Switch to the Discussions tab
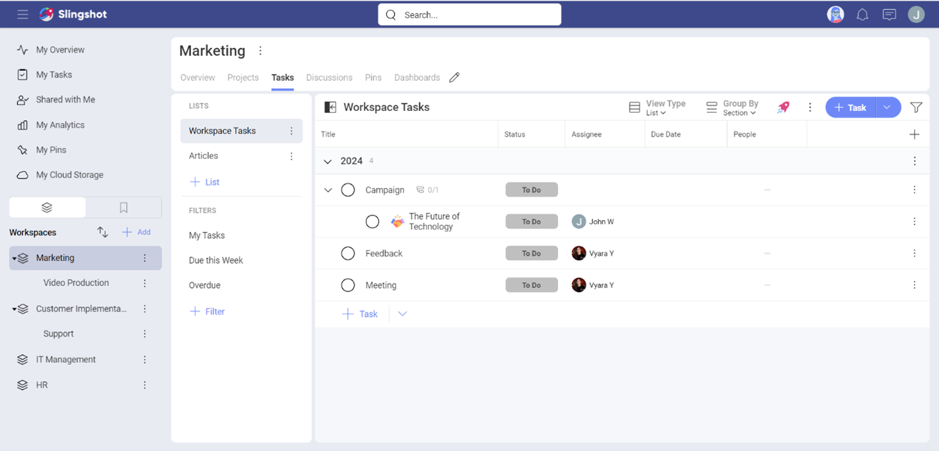939x451 pixels. [329, 77]
